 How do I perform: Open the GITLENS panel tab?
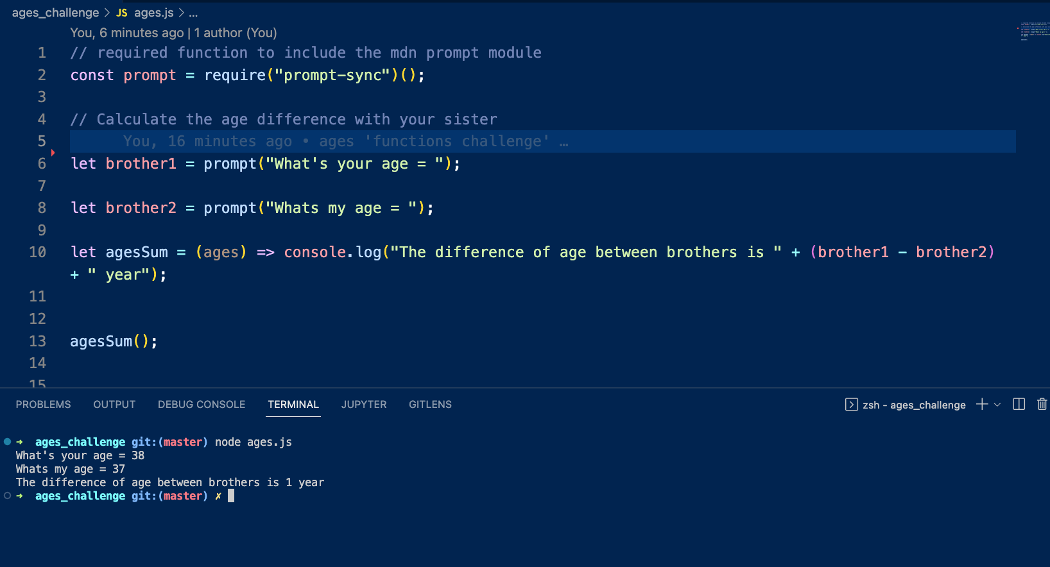pyautogui.click(x=430, y=404)
